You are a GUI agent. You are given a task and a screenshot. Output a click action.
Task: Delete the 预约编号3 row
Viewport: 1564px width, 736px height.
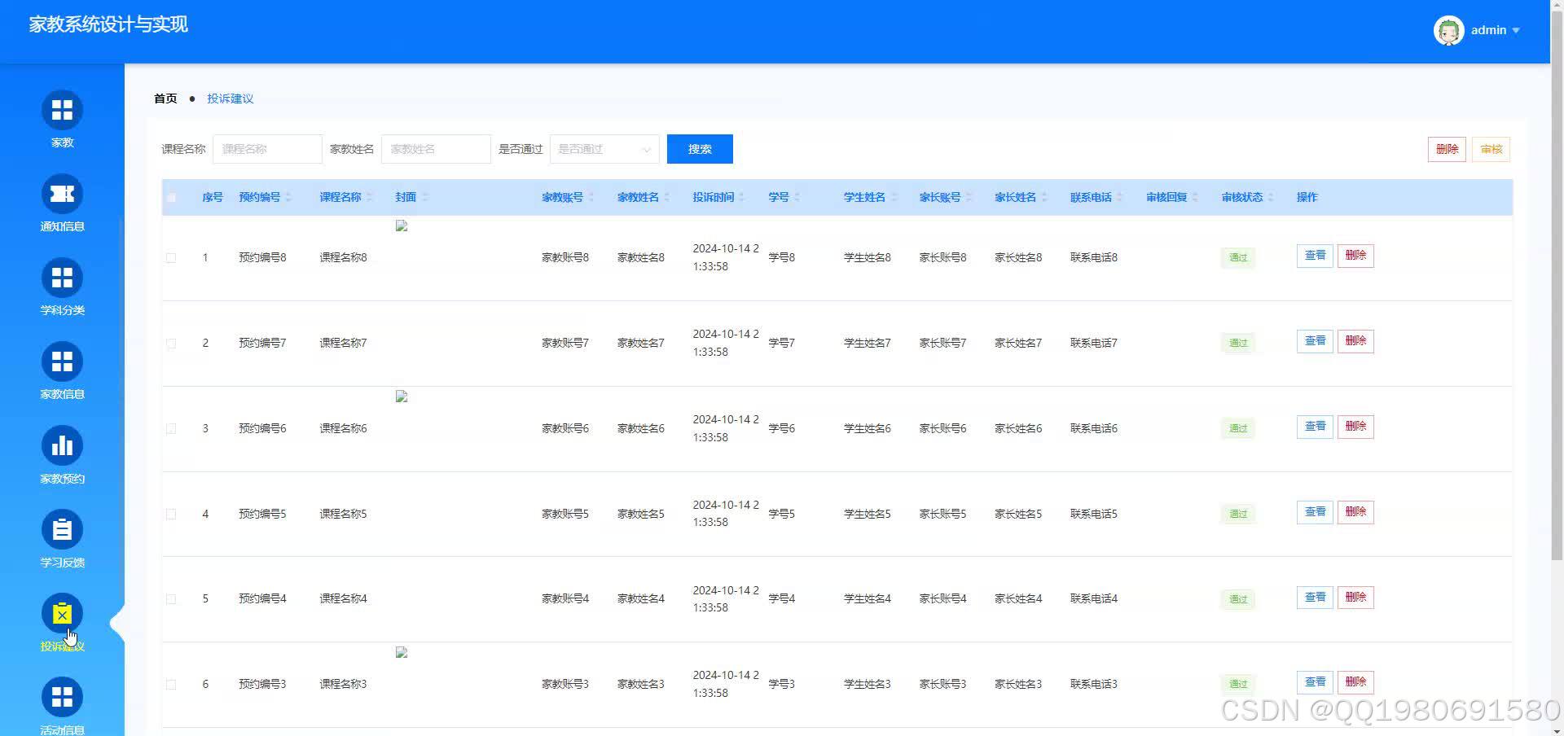pyautogui.click(x=1355, y=682)
